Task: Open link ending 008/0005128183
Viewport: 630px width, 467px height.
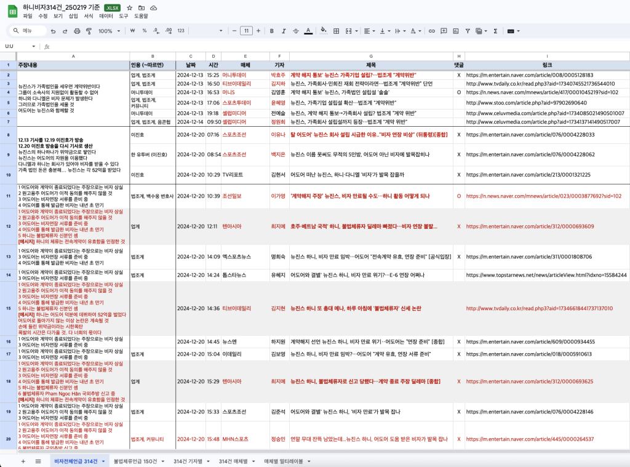Action: pos(530,75)
